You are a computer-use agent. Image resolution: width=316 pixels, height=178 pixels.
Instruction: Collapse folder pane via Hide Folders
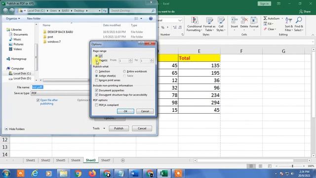(x=14, y=129)
